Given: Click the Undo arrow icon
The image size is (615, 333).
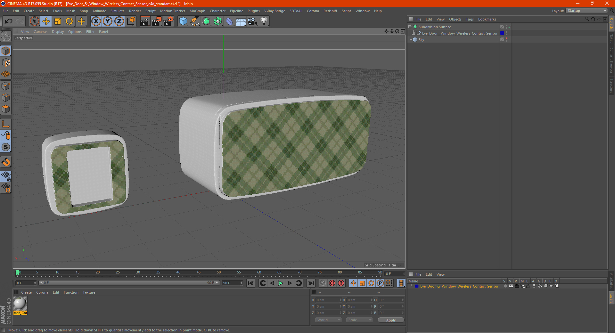Looking at the screenshot, I should tap(9, 21).
